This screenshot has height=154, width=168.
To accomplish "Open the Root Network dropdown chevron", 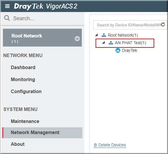I will click(77, 39).
